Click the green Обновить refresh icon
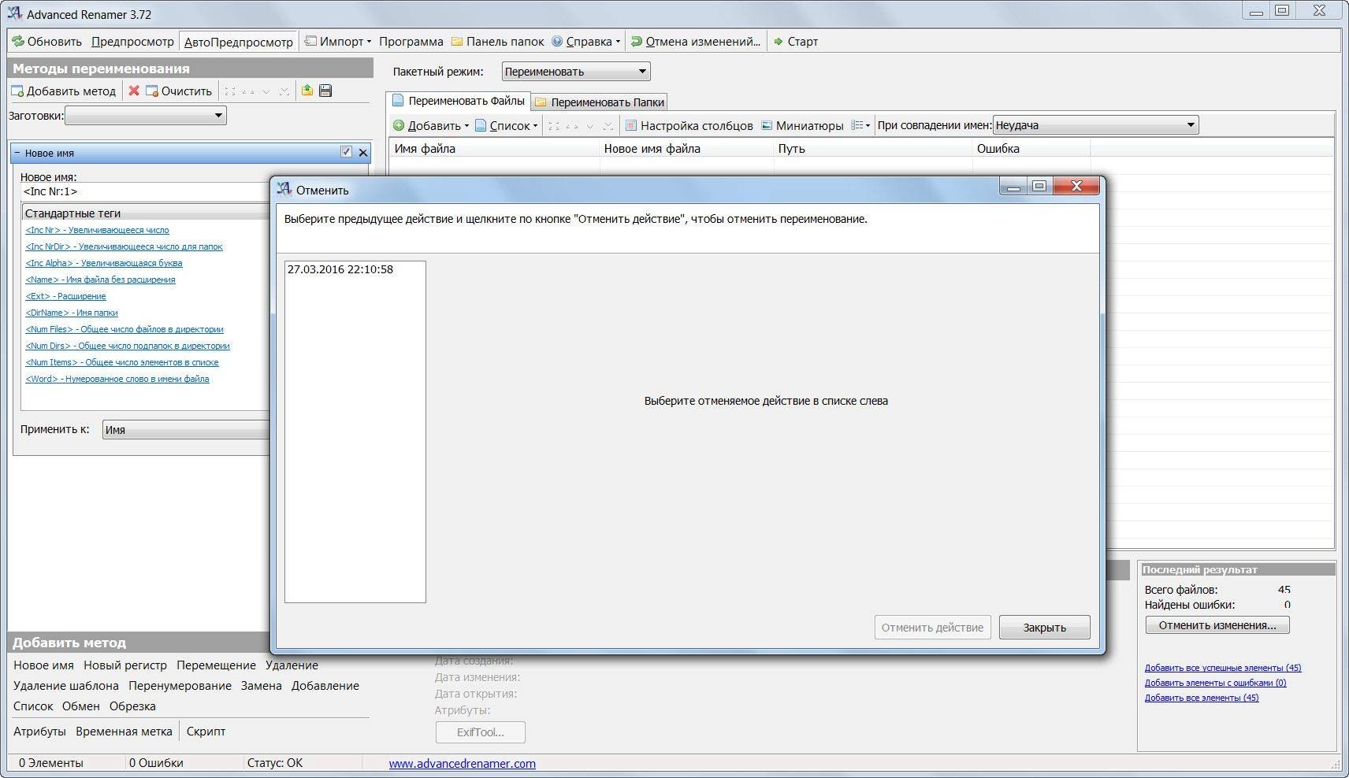 (x=18, y=42)
